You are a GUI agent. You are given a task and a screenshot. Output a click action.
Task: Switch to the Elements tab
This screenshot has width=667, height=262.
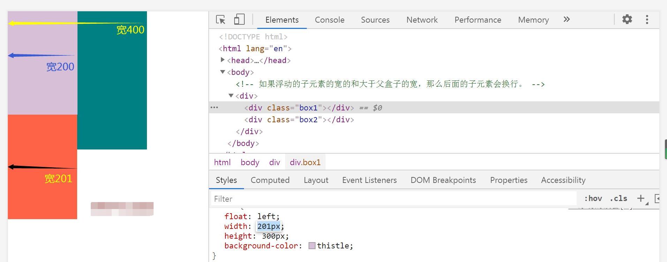click(x=282, y=20)
